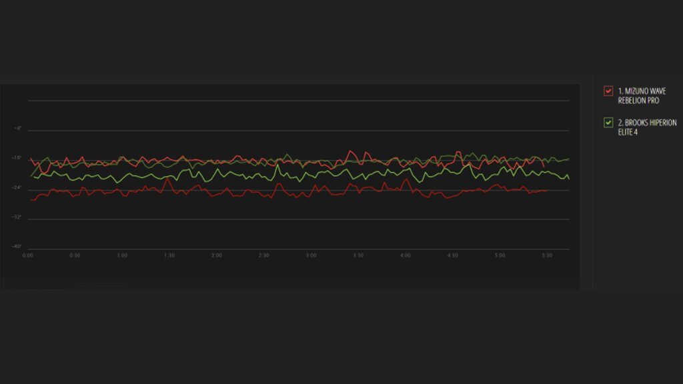Click the -40° value on the vertical axis

coord(17,247)
